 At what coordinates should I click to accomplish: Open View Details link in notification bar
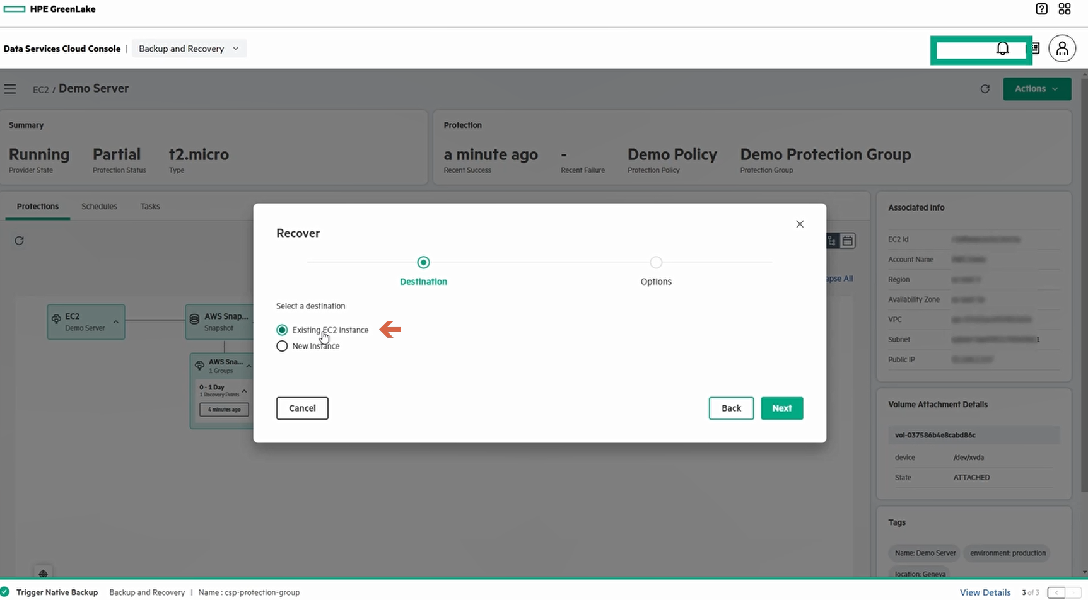(985, 592)
